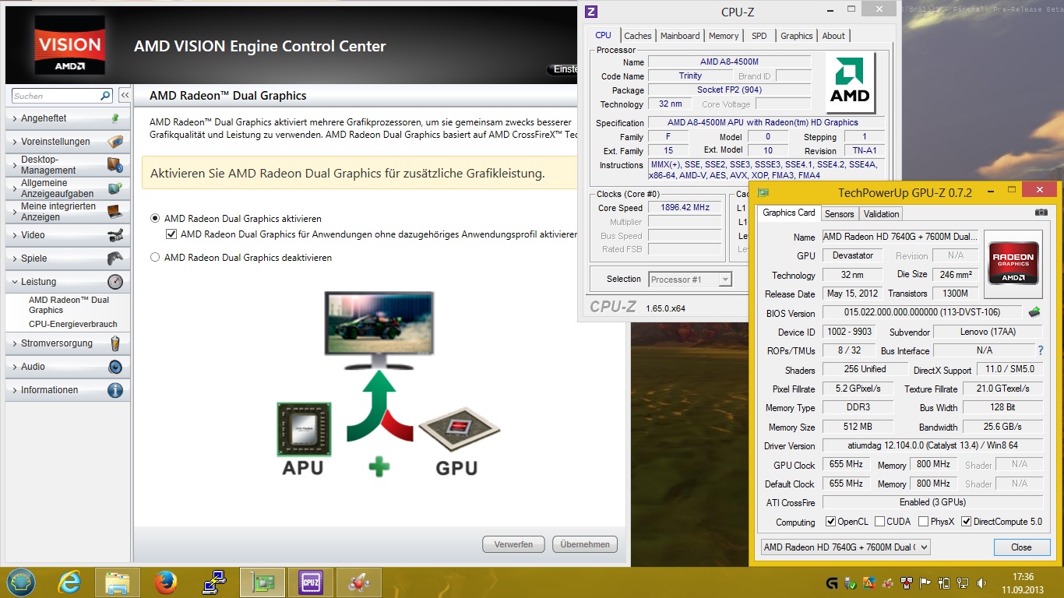
Task: Click the Desktop-Management monitor icon
Action: point(115,165)
